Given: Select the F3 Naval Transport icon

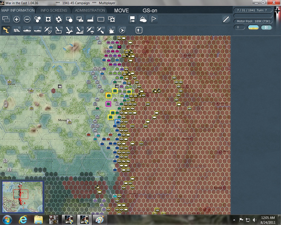Looking at the screenshot, I should [27, 30].
